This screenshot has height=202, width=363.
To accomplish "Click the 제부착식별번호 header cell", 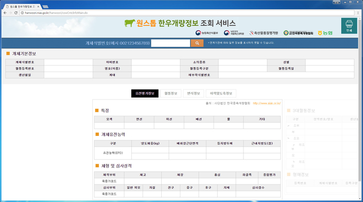I will [199, 75].
